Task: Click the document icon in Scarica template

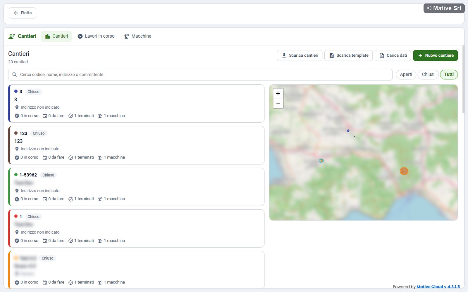Action: point(331,55)
